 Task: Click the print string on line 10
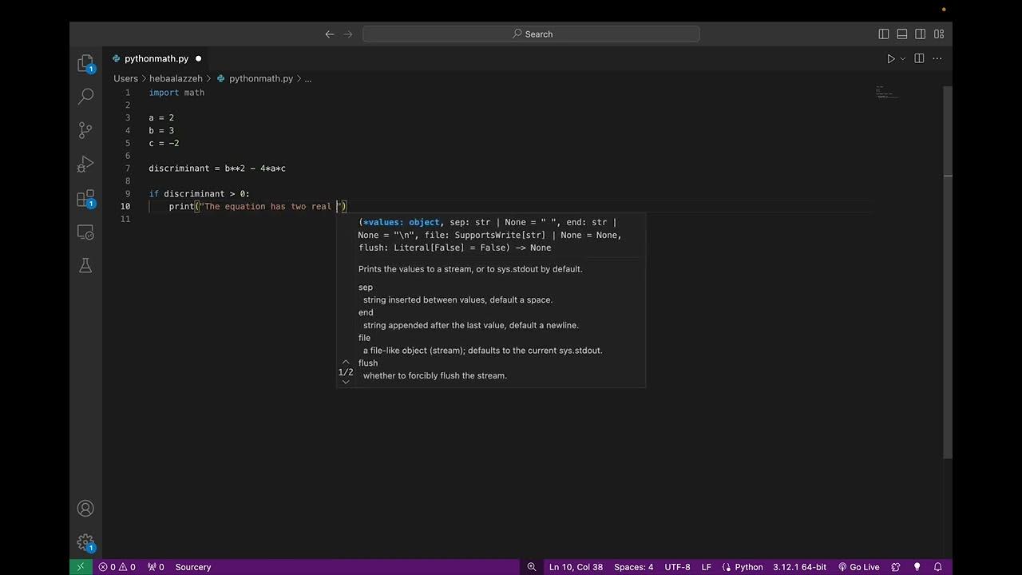tap(271, 207)
